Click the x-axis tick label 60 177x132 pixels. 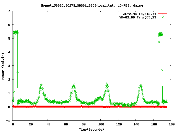[66, 124]
